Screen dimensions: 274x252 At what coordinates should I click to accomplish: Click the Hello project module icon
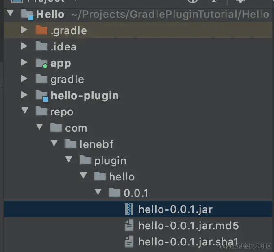27,14
